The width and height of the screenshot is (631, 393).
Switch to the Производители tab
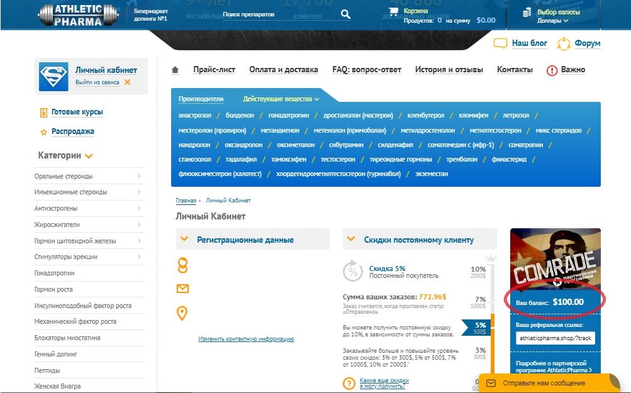click(x=201, y=99)
